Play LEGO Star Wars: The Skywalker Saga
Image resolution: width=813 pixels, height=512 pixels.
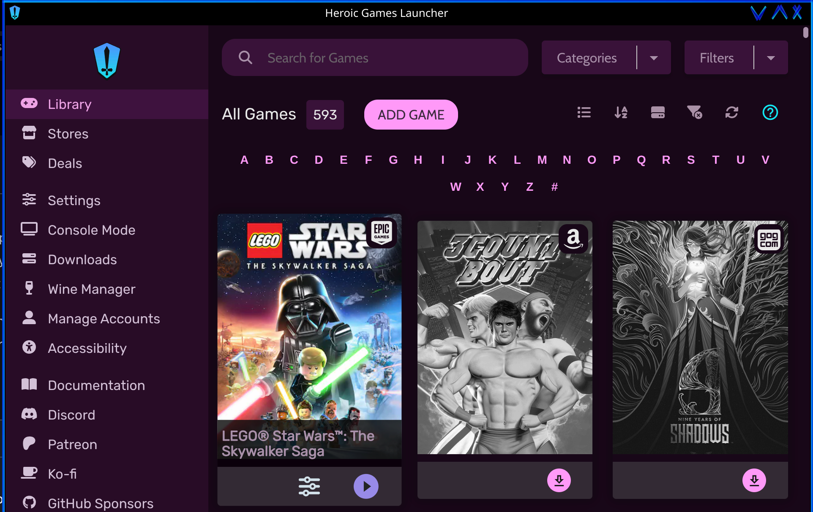pyautogui.click(x=366, y=486)
